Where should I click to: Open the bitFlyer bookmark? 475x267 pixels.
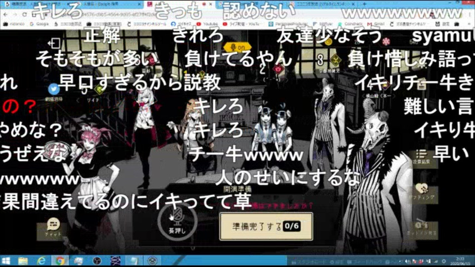[x=323, y=24]
